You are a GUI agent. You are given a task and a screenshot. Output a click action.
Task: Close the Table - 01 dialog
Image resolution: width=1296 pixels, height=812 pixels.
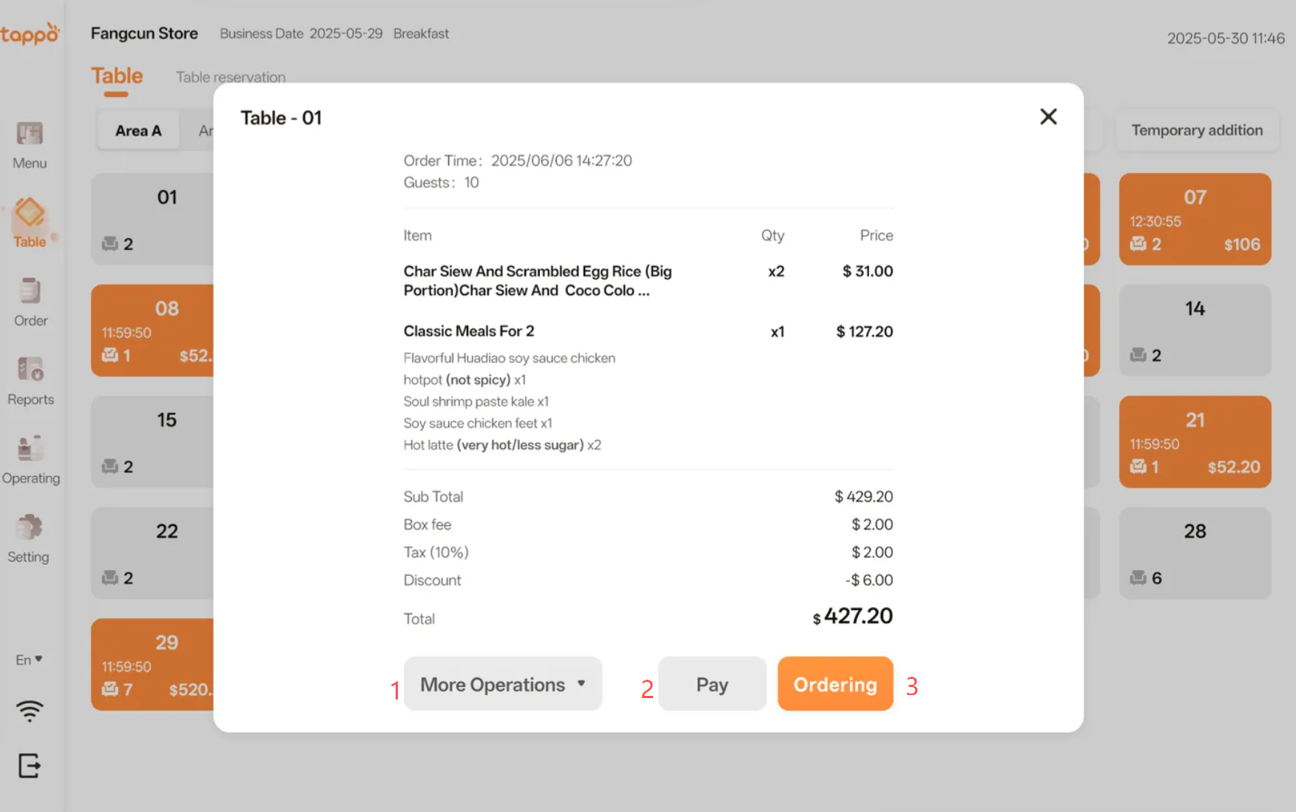click(1047, 117)
